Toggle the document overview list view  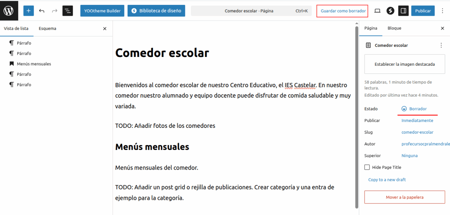[67, 11]
